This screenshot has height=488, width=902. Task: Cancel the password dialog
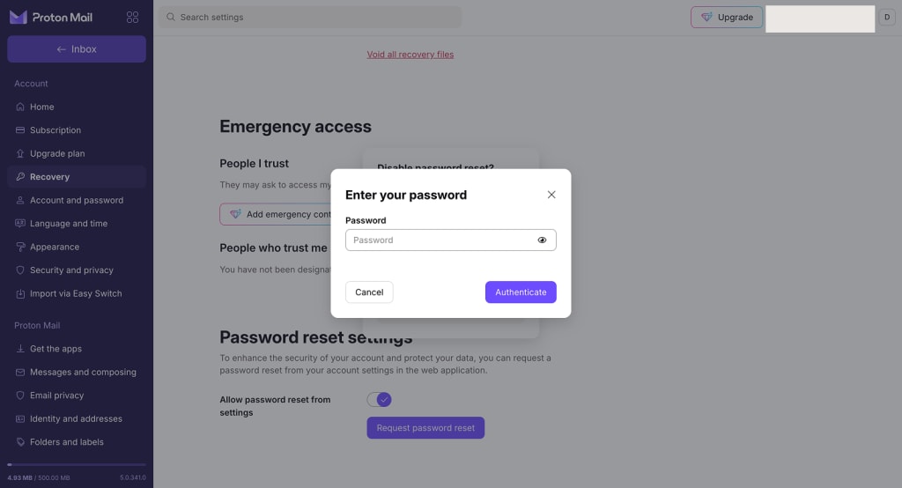369,292
